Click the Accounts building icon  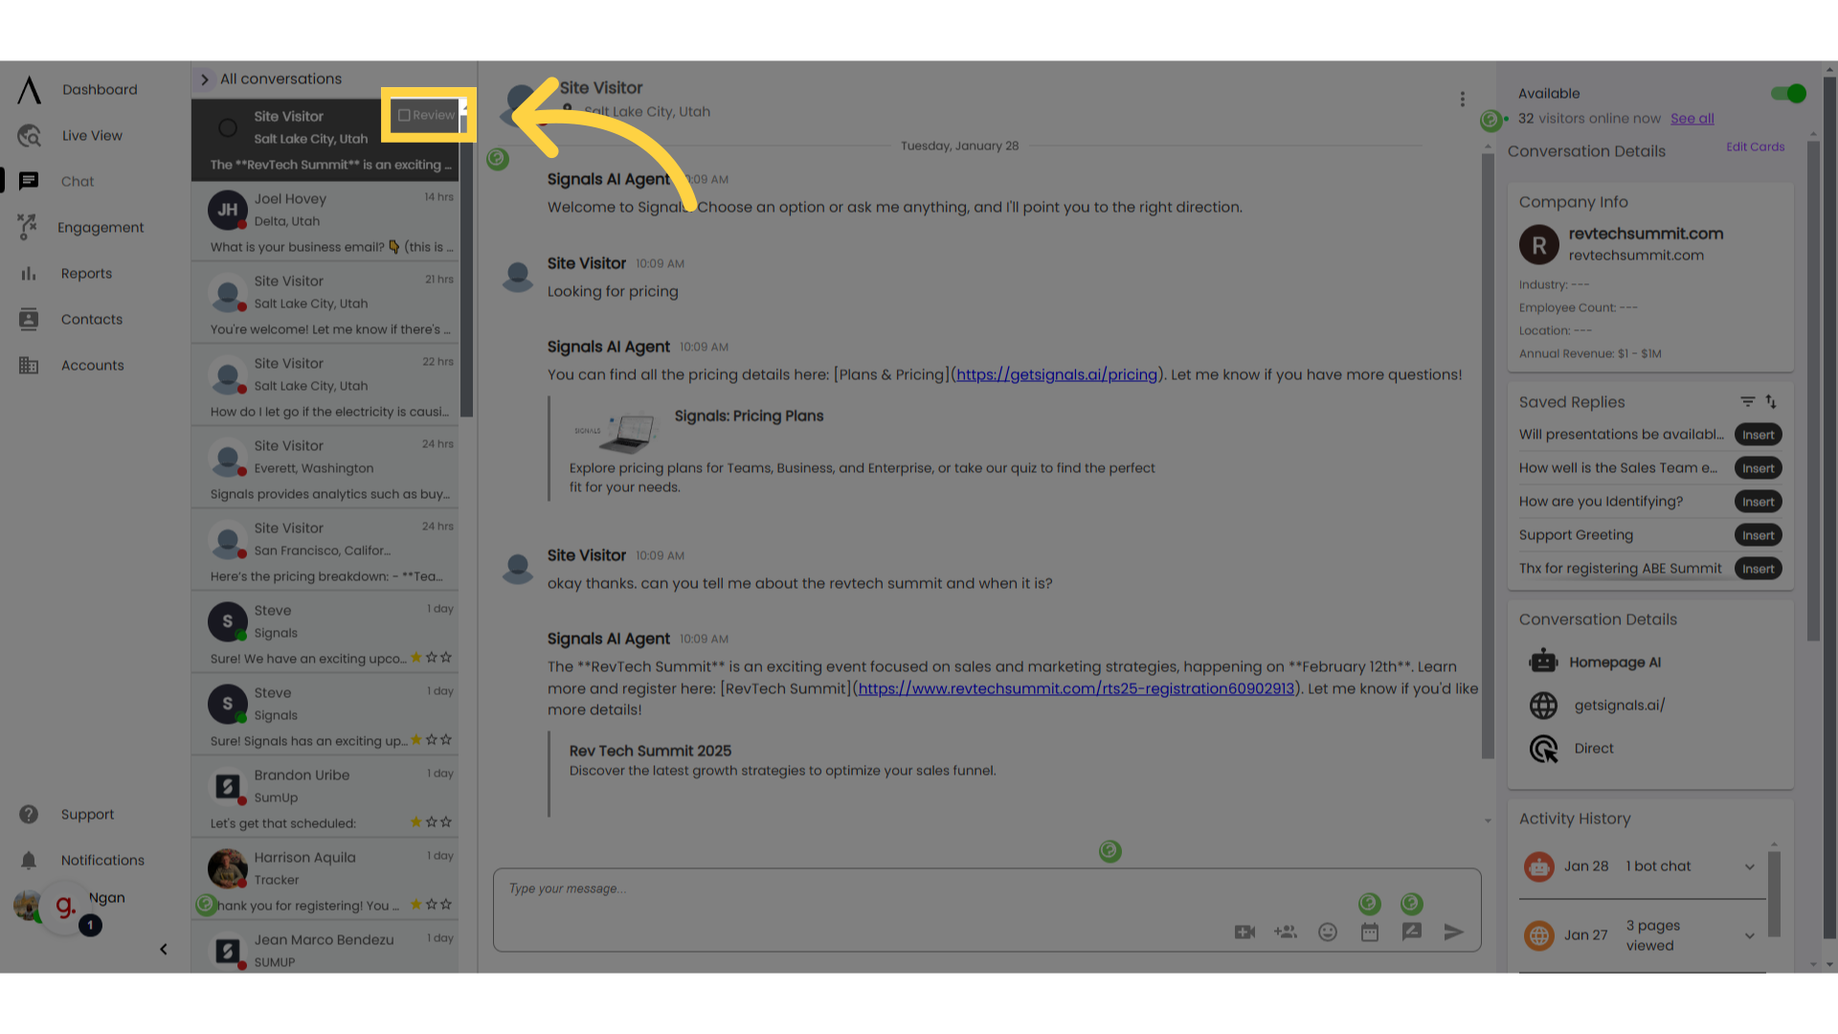point(29,365)
